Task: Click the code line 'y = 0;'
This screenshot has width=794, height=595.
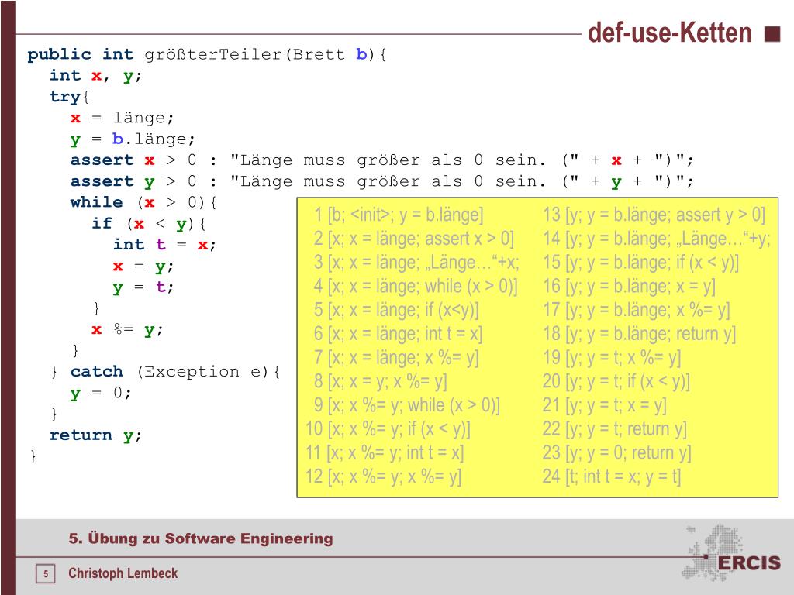Action: coord(101,393)
